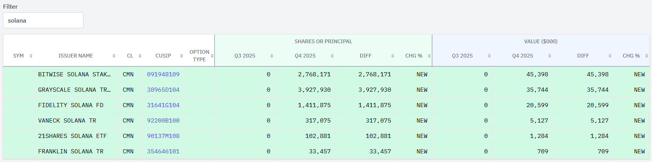Sort by Issuer Name column sort icon
Image resolution: width=652 pixels, height=162 pixels.
point(114,56)
